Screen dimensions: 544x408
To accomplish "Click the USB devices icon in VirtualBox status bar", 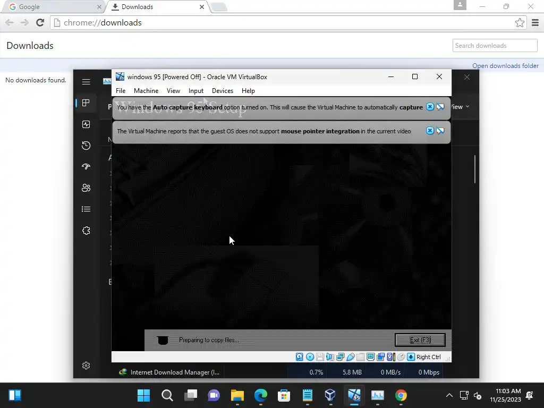I will 351,356.
